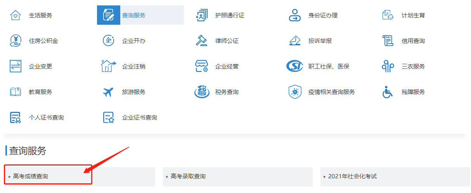Click the yen-in-hand icon for 住房公积金
Screen dimensions: 471x193
pyautogui.click(x=15, y=41)
